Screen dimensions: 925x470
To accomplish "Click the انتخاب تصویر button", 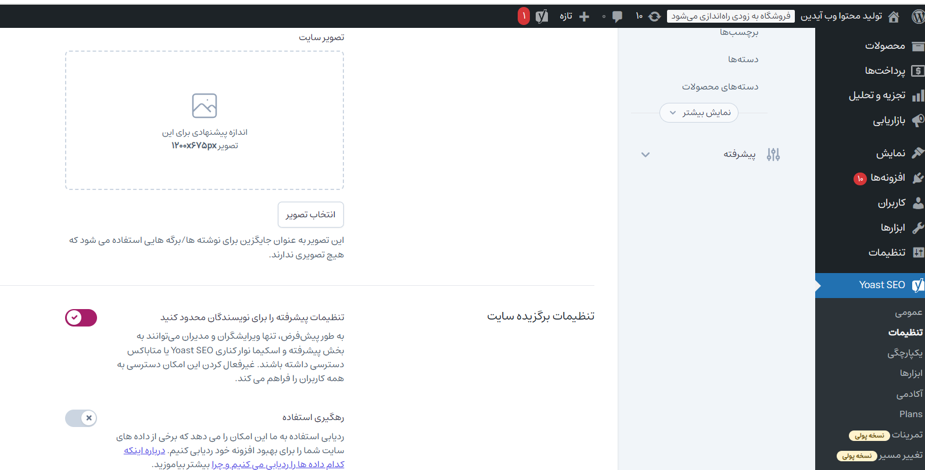I will 311,215.
